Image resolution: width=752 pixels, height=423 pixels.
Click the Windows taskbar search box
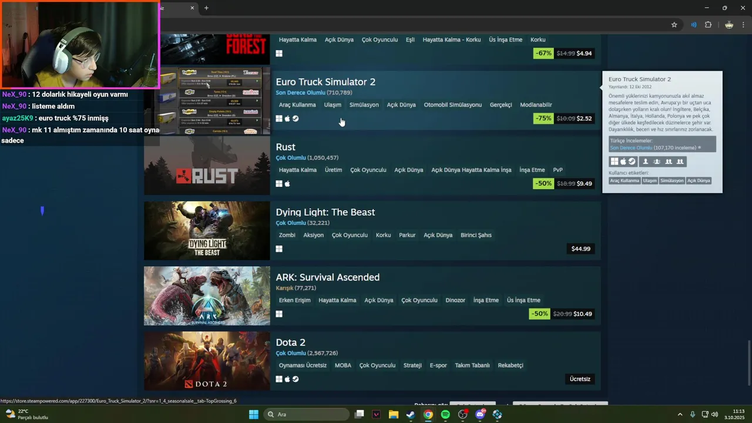pos(307,414)
